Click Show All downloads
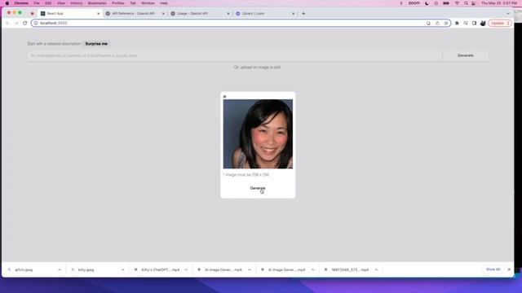522x293 pixels. (x=493, y=269)
